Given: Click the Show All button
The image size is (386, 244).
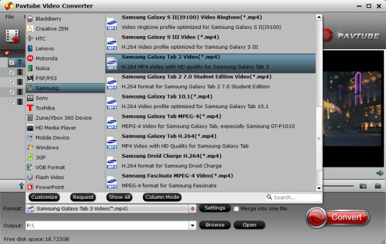Looking at the screenshot, I should pos(120,197).
